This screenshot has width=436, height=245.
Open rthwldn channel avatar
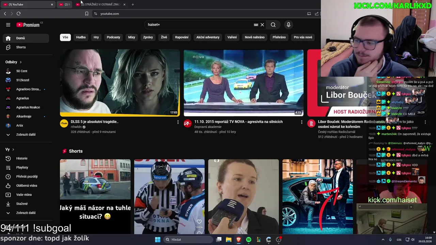pos(64,124)
